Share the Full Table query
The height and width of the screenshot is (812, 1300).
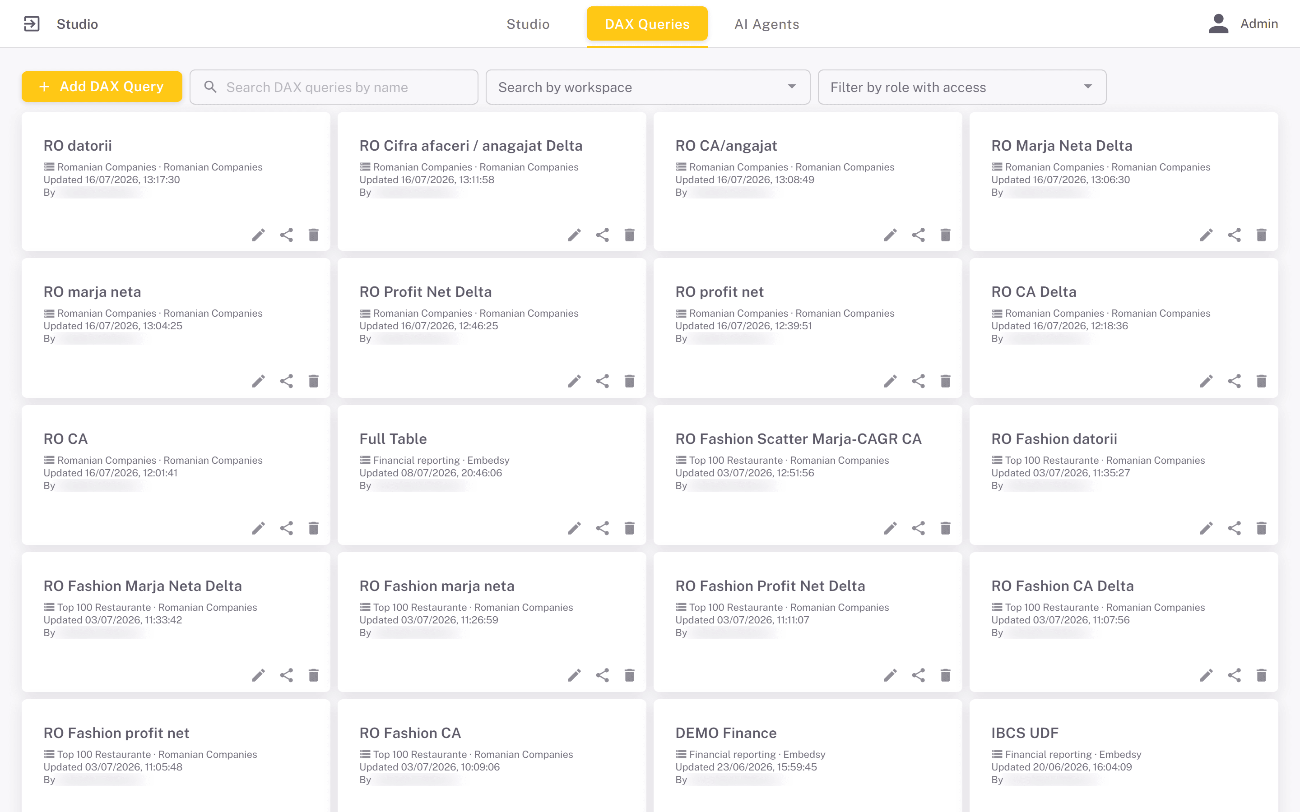[602, 528]
